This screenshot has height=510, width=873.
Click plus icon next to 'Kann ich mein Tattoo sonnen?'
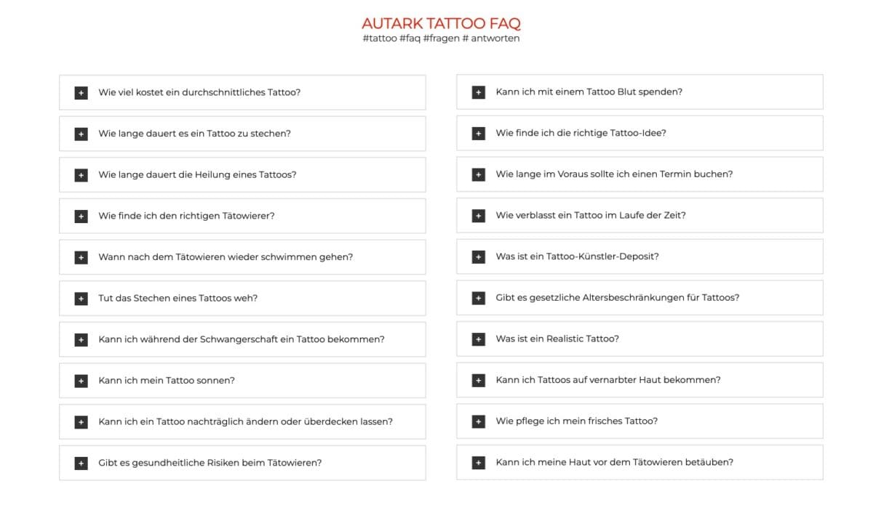click(x=81, y=381)
